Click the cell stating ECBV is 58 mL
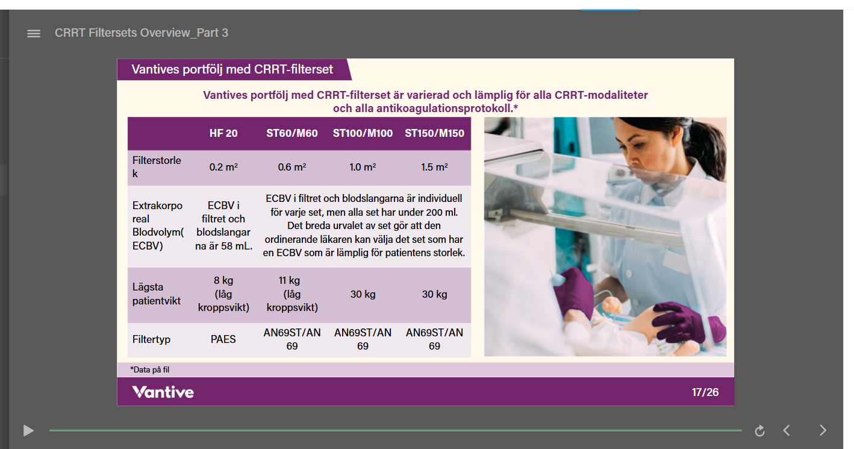Viewport: 854px width, 449px height. [x=223, y=226]
